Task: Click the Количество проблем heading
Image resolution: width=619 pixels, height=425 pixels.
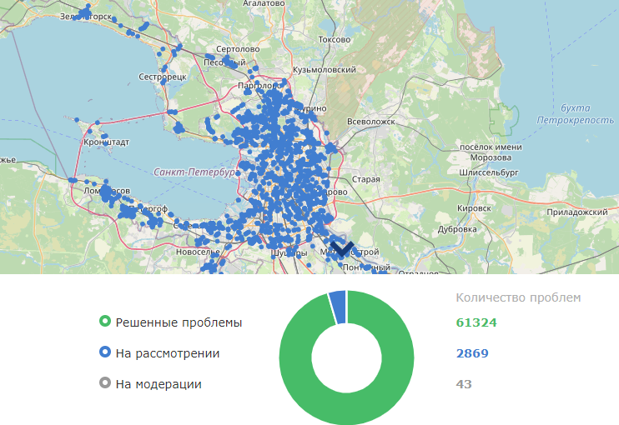Action: pos(518,297)
